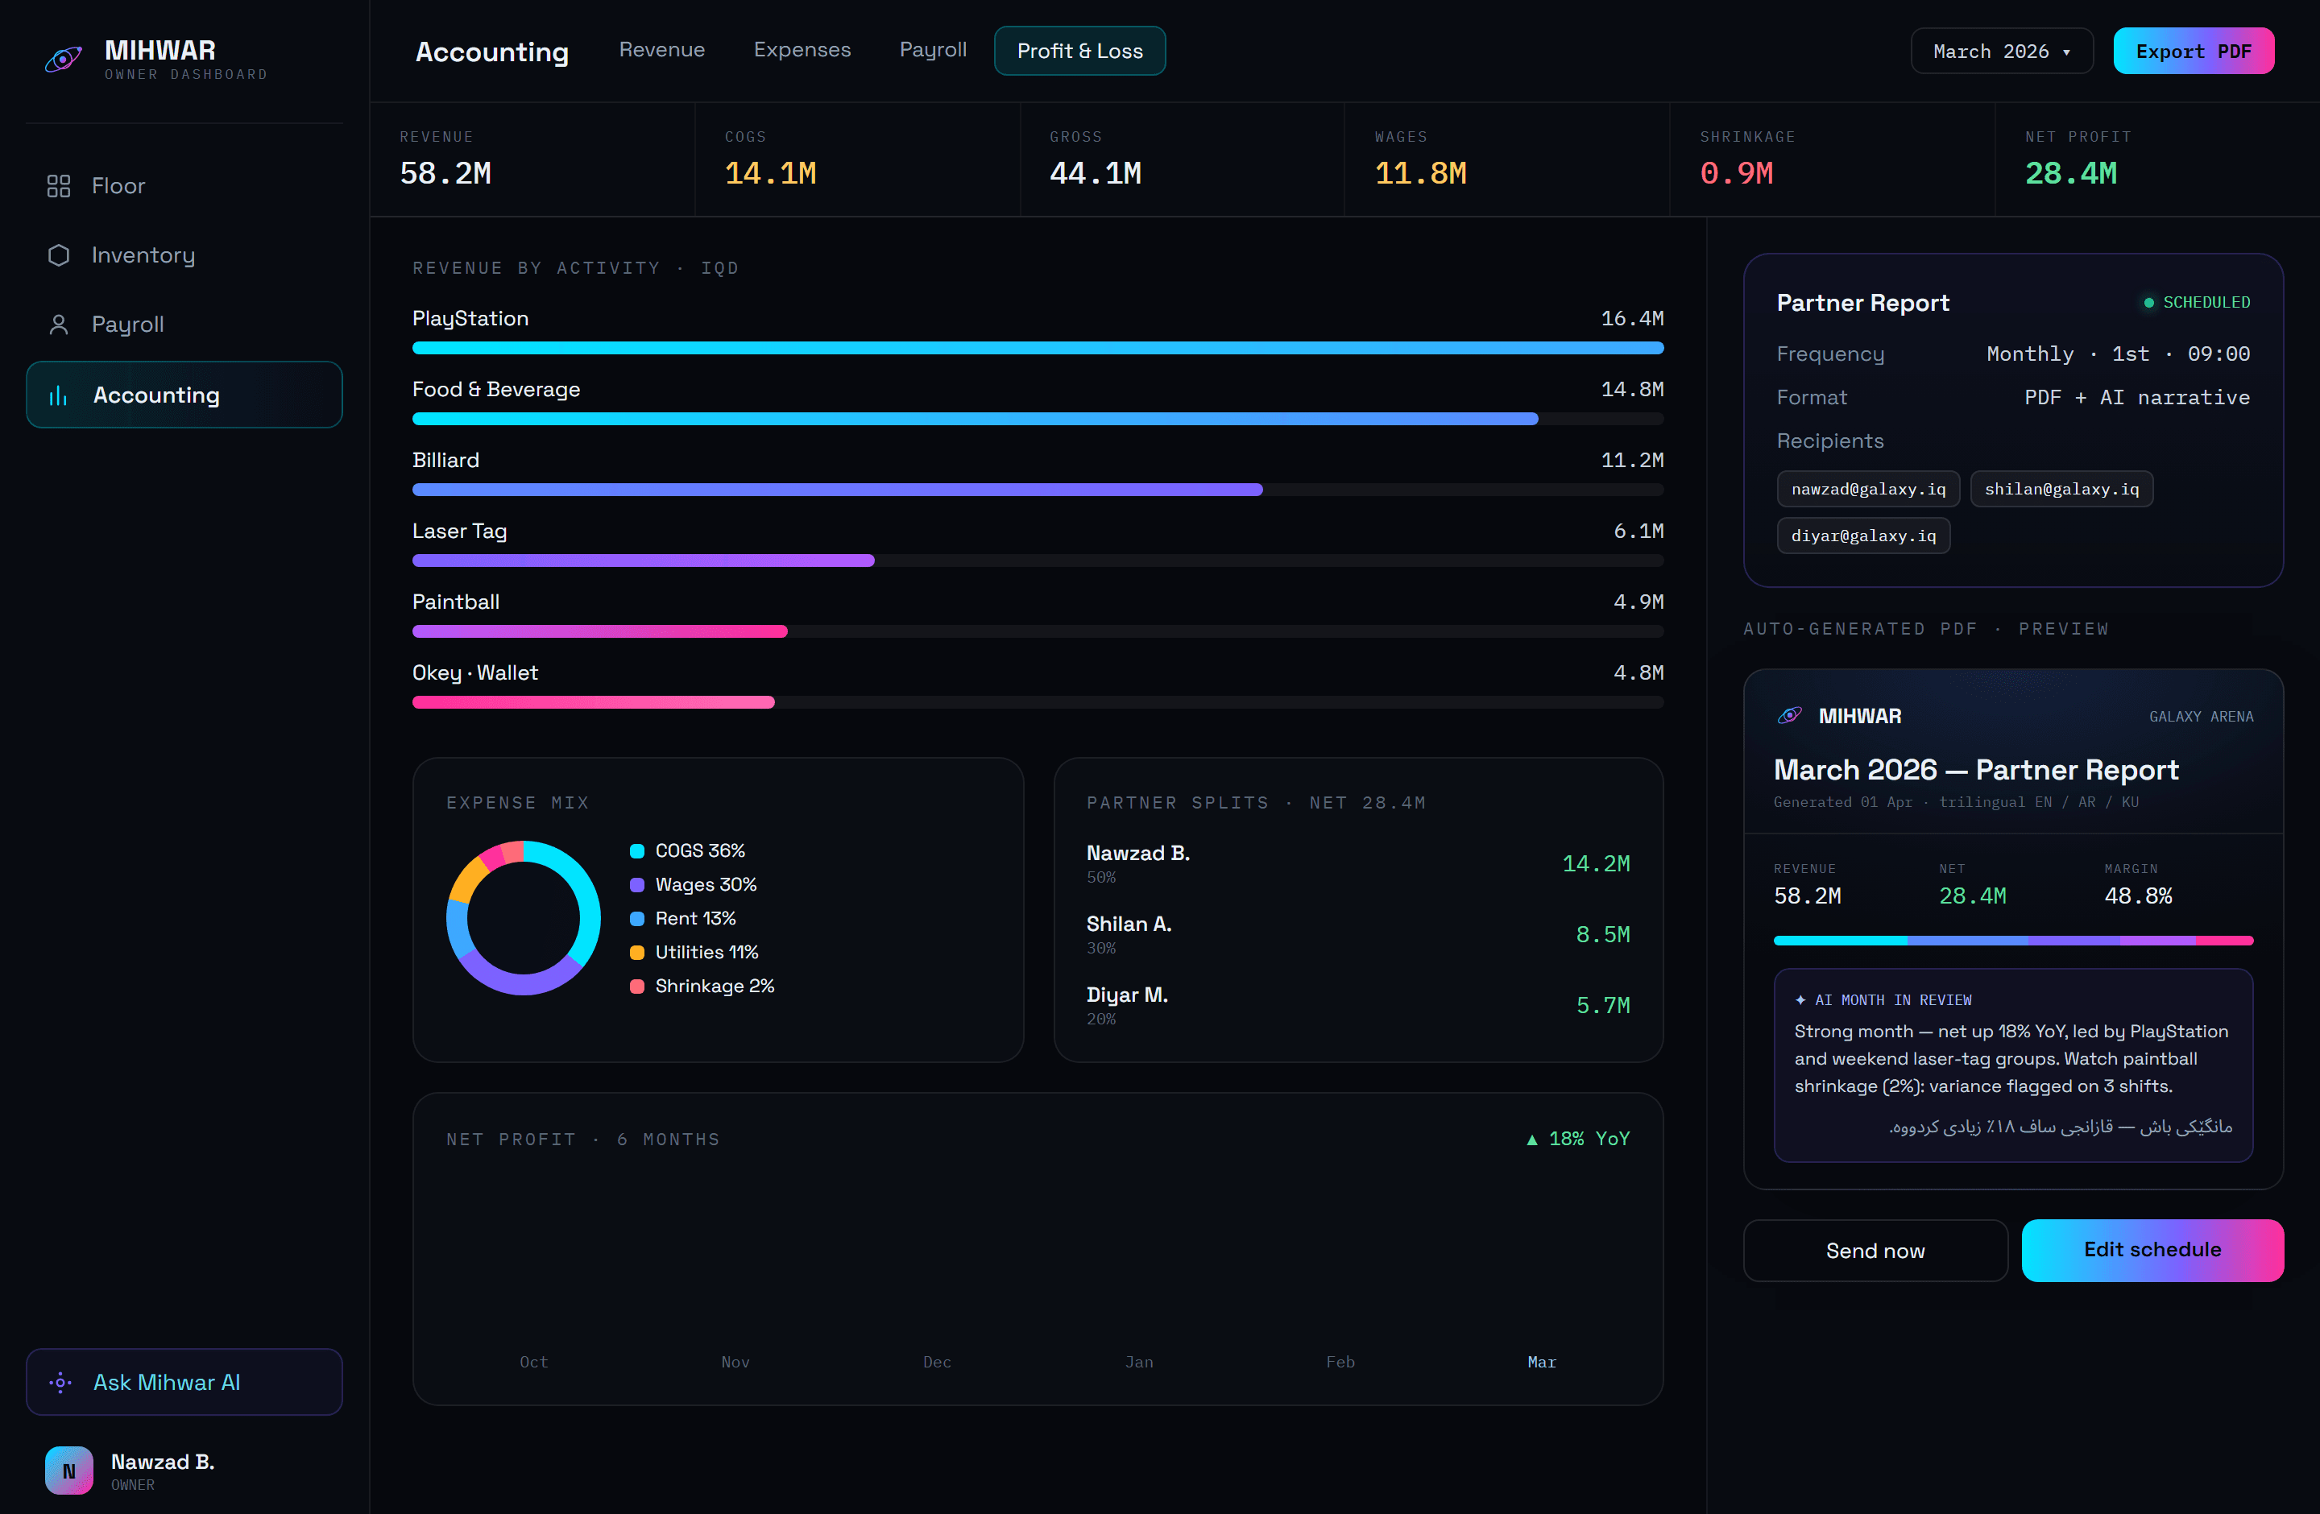This screenshot has height=1514, width=2320.
Task: Click the AI Month in Review sparkle
Action: [x=1800, y=1000]
